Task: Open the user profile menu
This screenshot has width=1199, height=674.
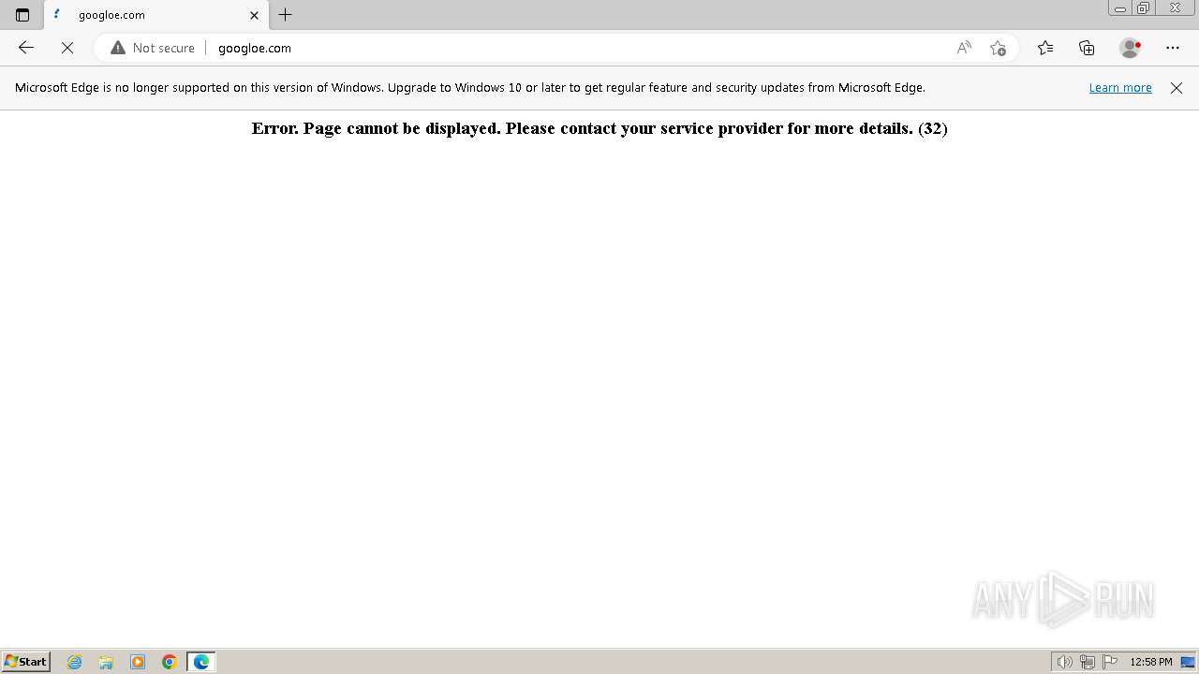Action: point(1131,48)
